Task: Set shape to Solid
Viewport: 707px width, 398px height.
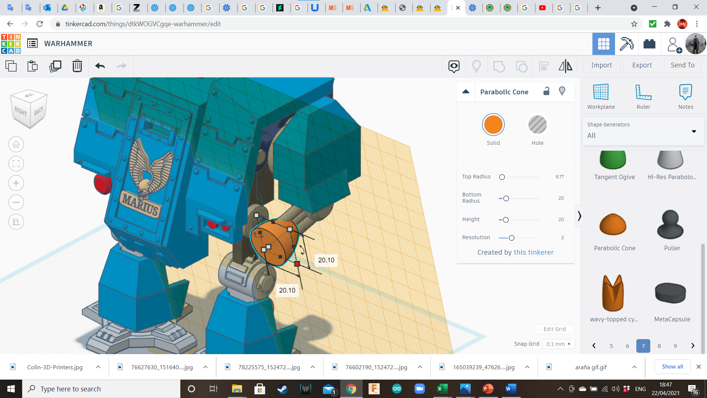Action: (493, 125)
